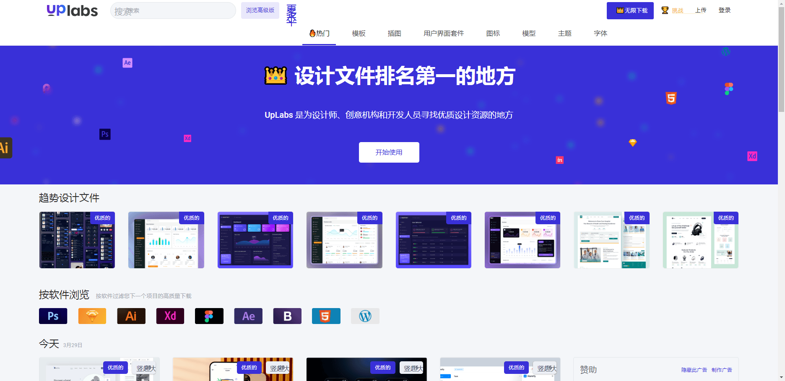Click the 隐藏此广告 link
The width and height of the screenshot is (785, 381).
(694, 370)
